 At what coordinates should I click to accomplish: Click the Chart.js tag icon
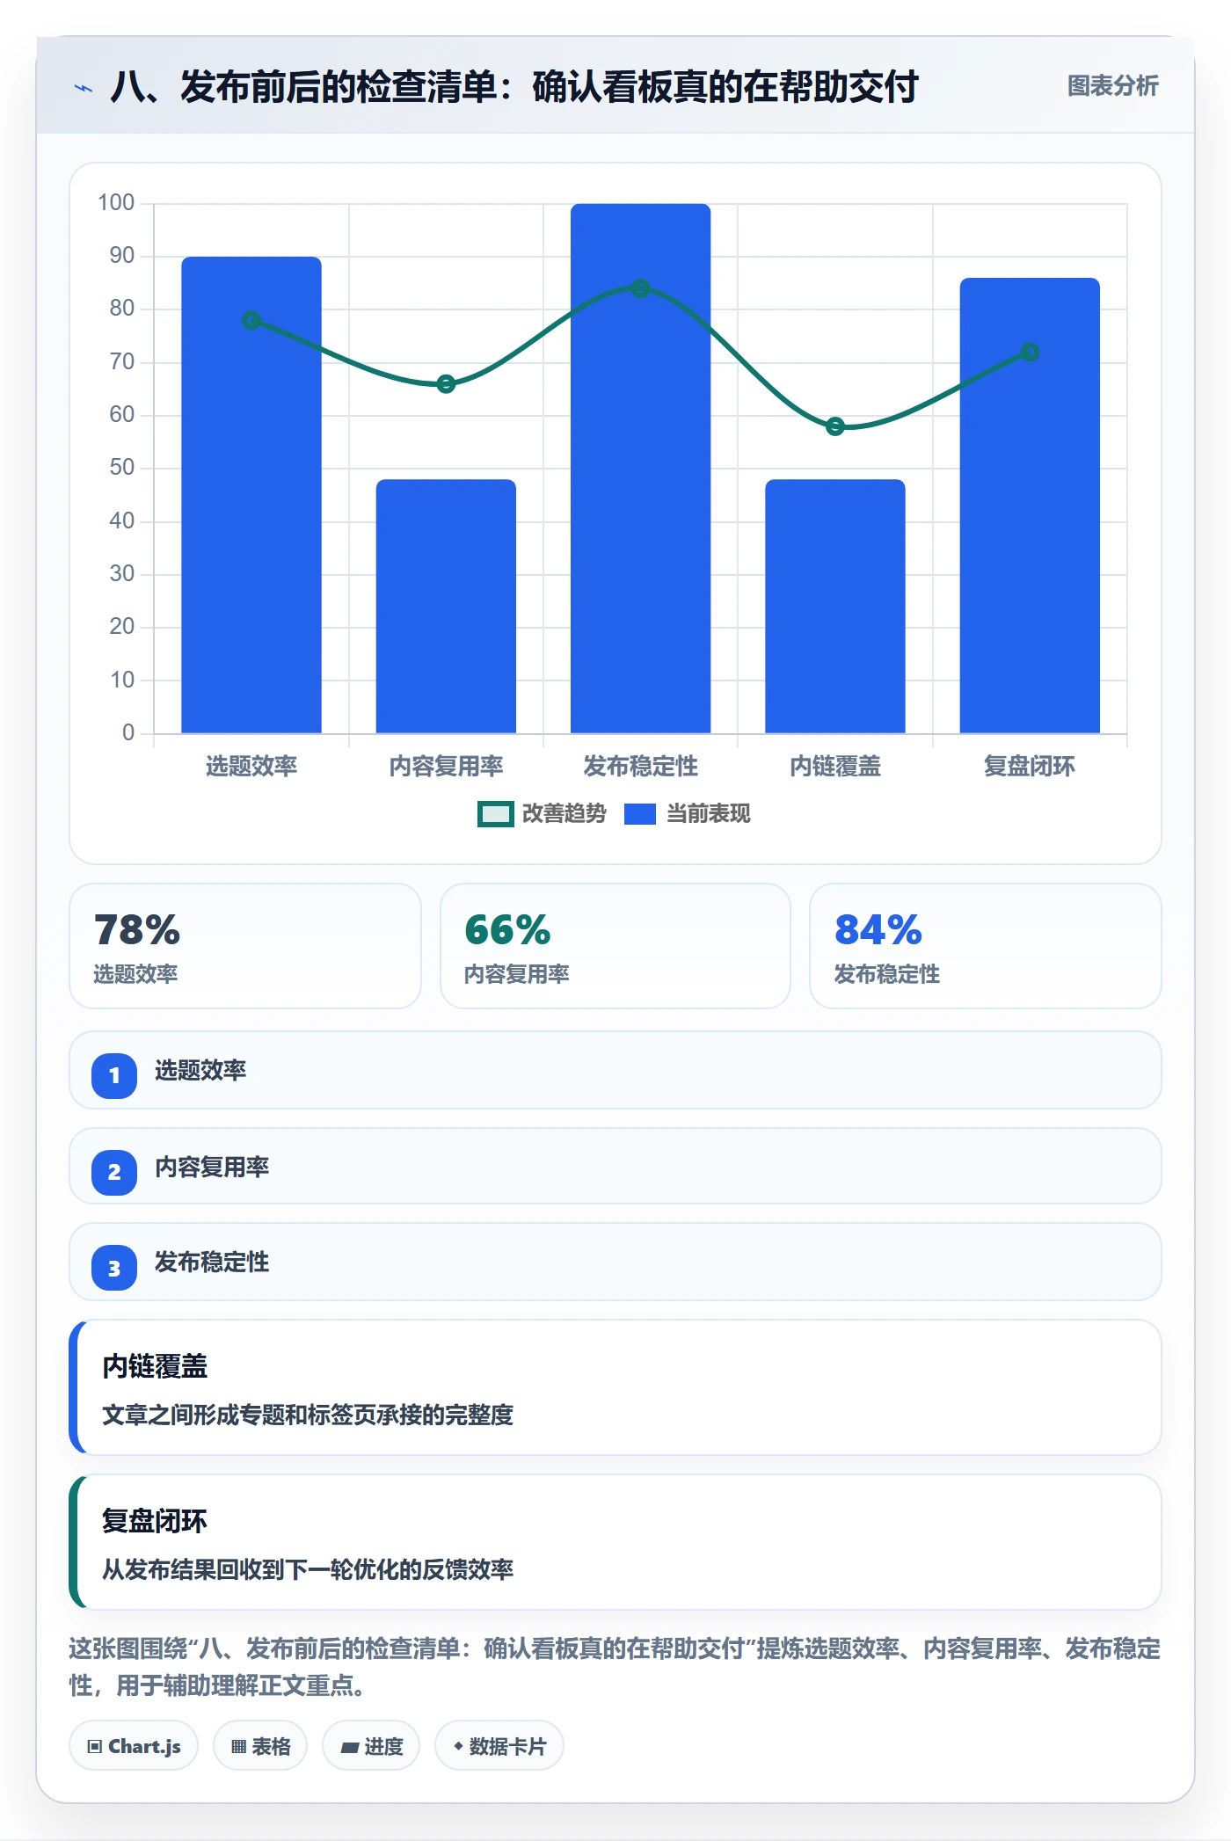click(x=95, y=1746)
